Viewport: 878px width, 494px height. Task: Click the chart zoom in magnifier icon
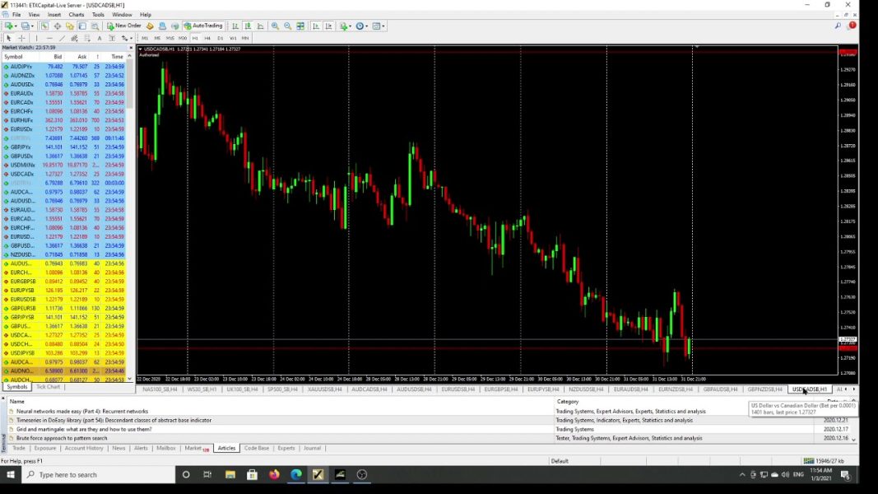point(275,26)
